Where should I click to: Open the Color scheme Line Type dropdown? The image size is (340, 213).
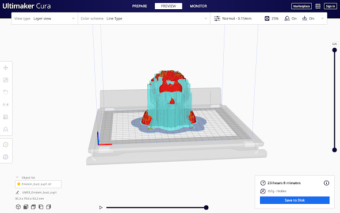pos(144,18)
